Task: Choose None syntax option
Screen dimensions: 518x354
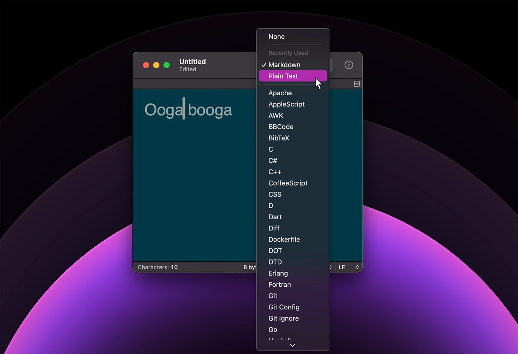Action: [292, 37]
